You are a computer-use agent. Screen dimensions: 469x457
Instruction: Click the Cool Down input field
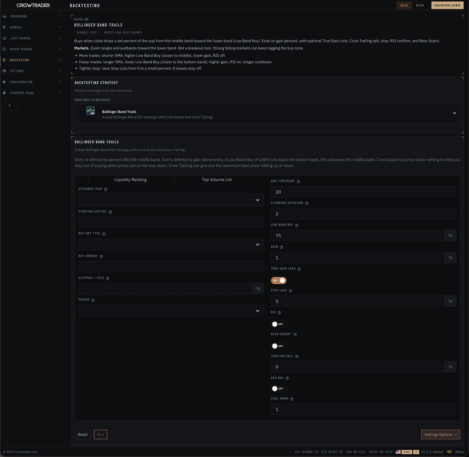[363, 409]
